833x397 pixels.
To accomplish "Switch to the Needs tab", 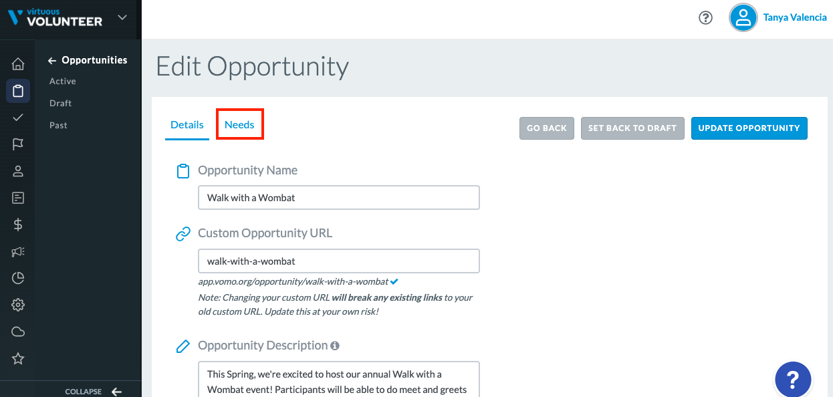I will (239, 124).
